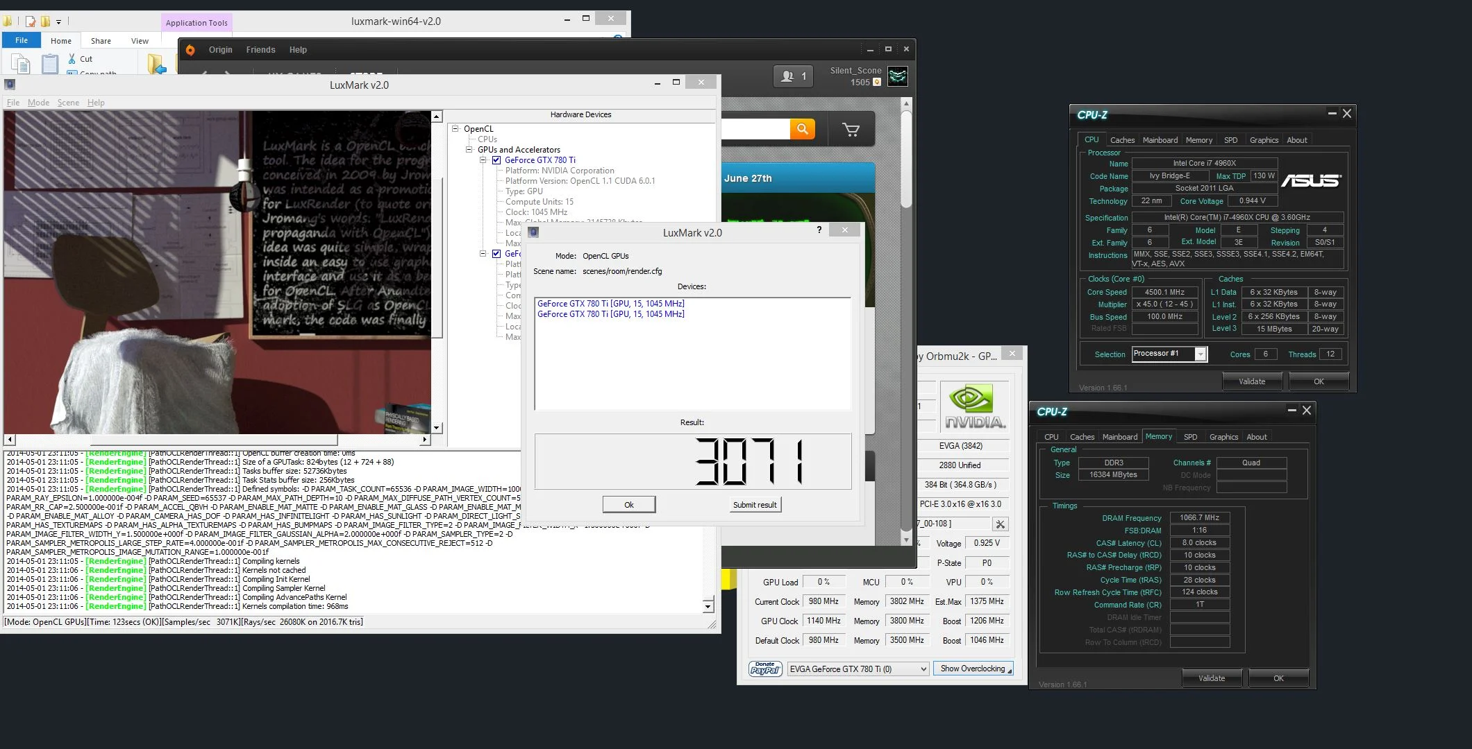Open the Origin friends online counter
1472x749 pixels.
794,76
